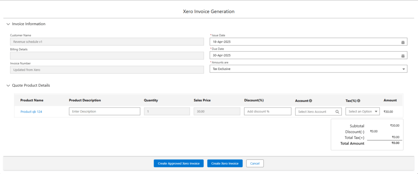Click the Subtotal value ₹30.00
418x174 pixels.
point(395,126)
